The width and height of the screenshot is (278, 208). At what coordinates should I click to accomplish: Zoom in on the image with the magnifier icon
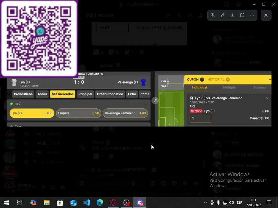(213, 15)
